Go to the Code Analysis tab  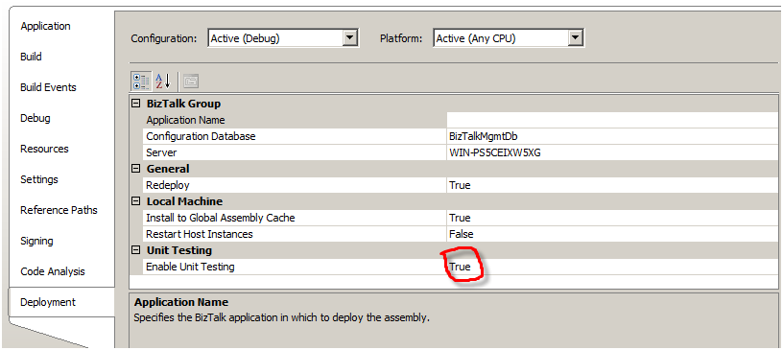pos(53,271)
